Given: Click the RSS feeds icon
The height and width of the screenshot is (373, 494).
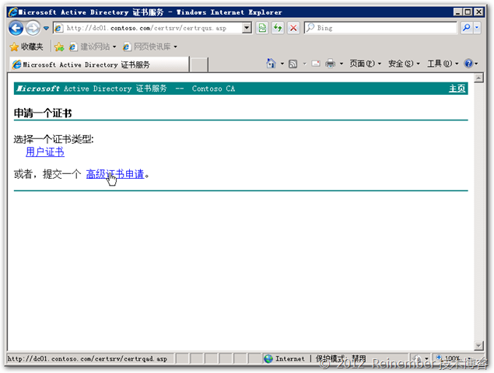Looking at the screenshot, I should 293,64.
